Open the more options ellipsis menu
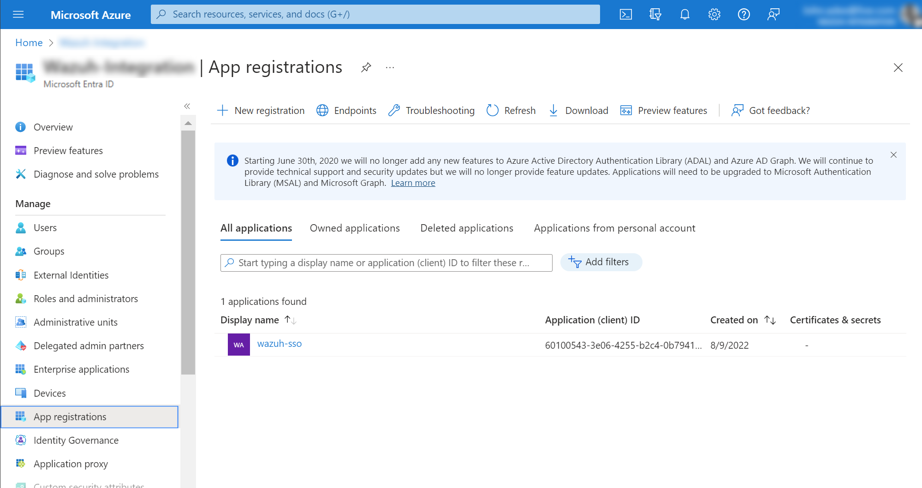 coord(390,68)
